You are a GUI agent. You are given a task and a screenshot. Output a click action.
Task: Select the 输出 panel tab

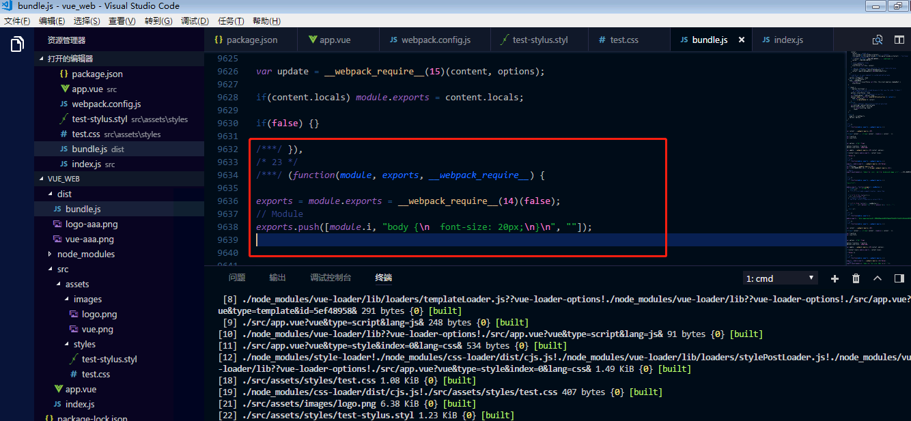point(277,277)
